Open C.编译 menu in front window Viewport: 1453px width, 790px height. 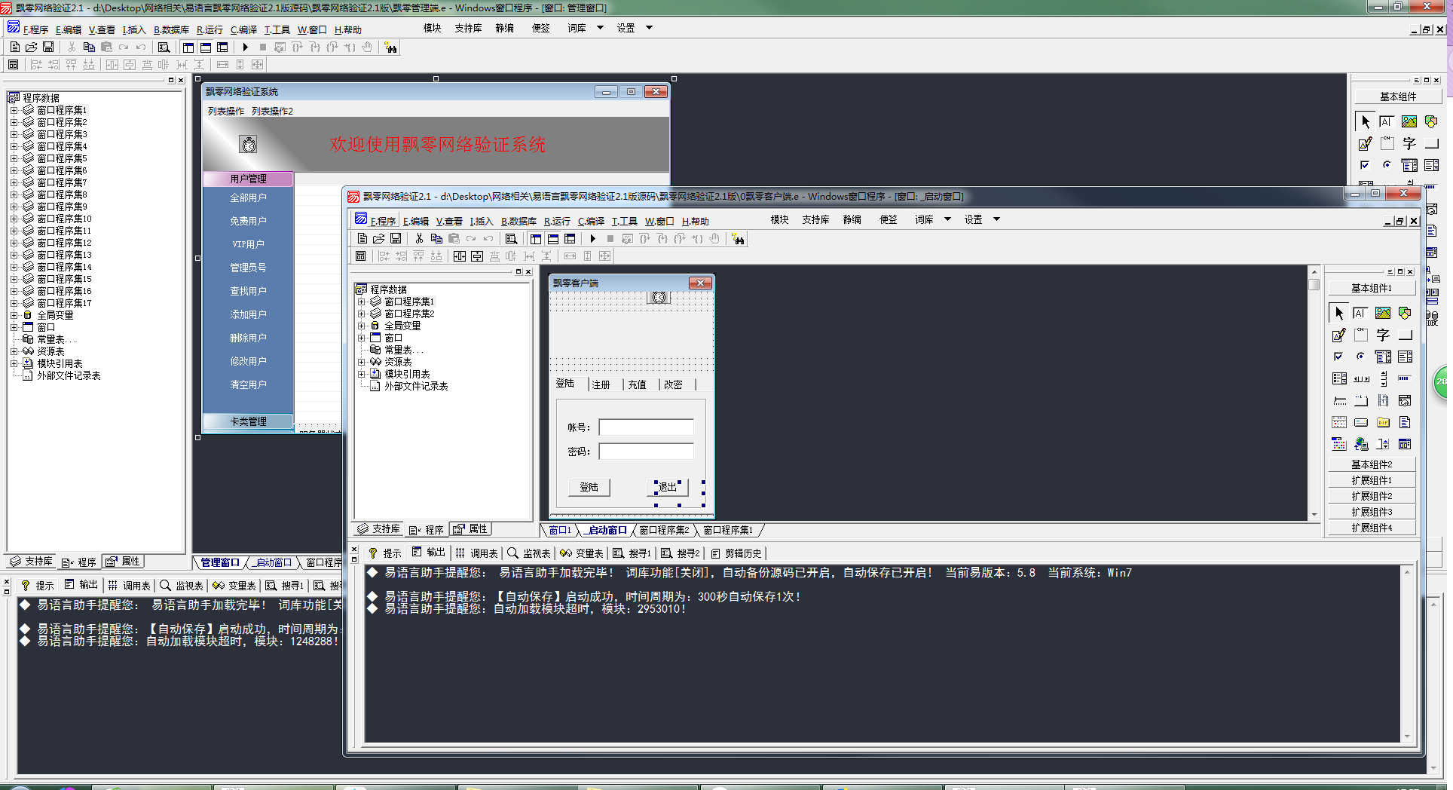[592, 221]
